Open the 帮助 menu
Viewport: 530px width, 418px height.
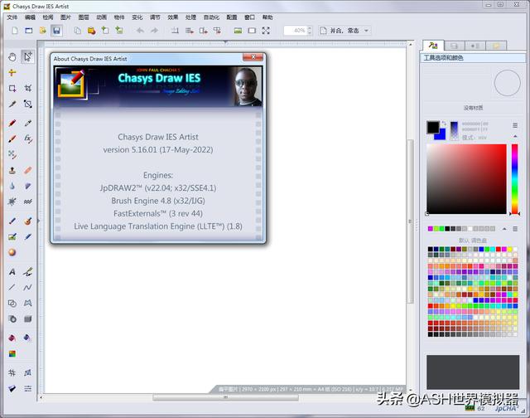(x=267, y=17)
